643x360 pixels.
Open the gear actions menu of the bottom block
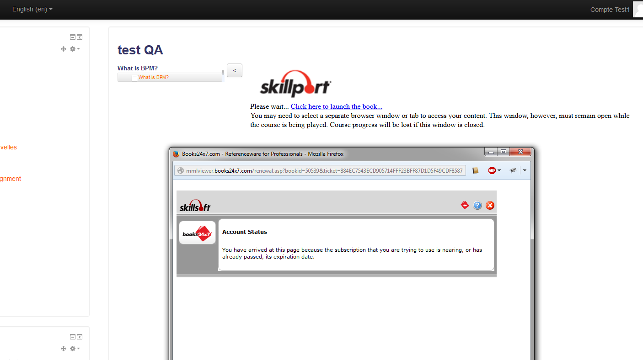tap(75, 349)
